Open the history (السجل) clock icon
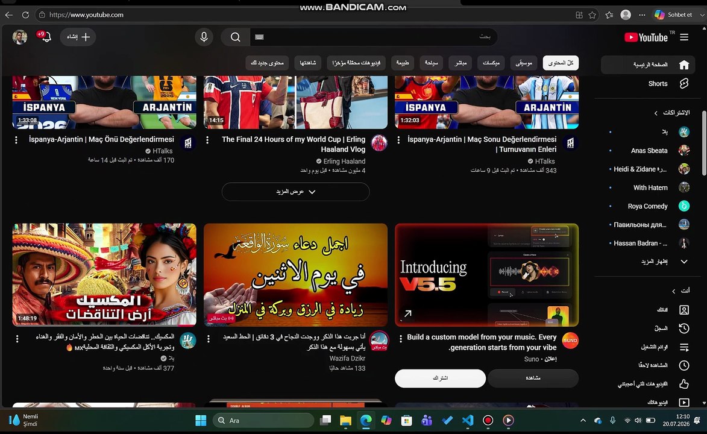 coord(684,328)
